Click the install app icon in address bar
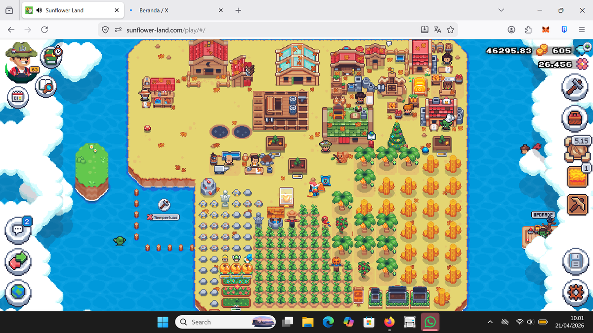The width and height of the screenshot is (593, 333). (x=424, y=30)
